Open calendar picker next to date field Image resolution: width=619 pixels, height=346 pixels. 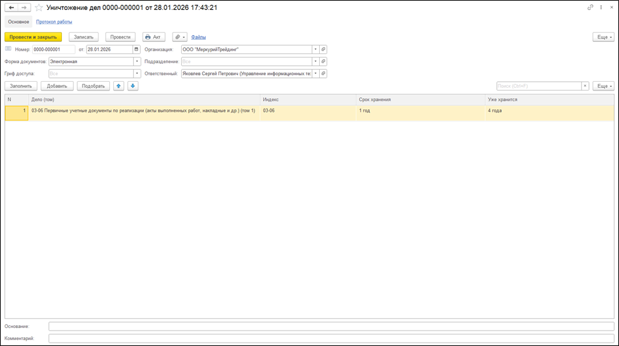pos(137,49)
